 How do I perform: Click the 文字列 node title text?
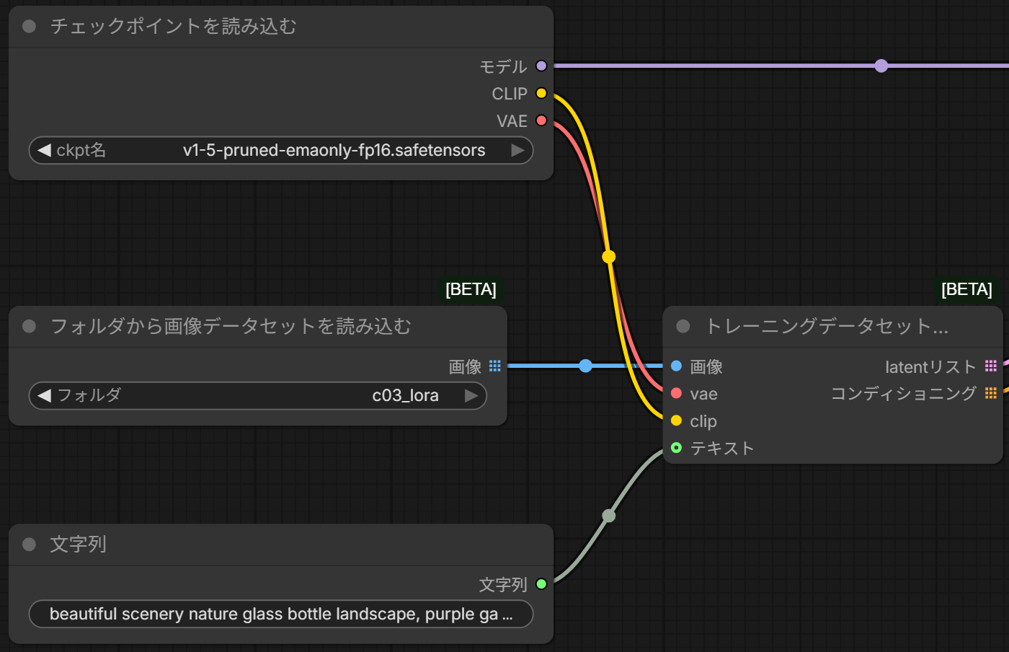point(78,545)
